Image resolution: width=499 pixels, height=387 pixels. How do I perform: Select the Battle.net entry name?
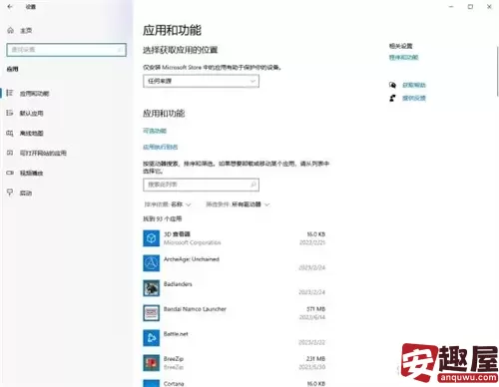click(176, 334)
